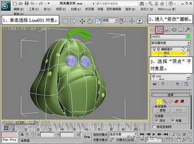Open the Create command panel tab
This screenshot has height=144, width=194.
click(x=152, y=30)
